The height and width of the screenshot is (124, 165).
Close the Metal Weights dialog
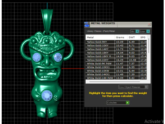tap(149, 24)
